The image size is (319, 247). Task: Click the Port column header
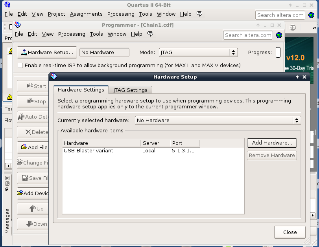click(185, 143)
